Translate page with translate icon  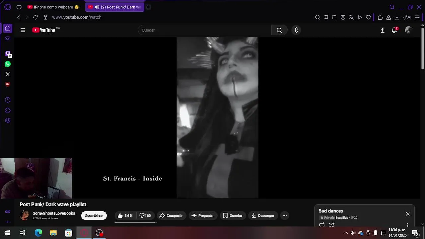pos(351,17)
